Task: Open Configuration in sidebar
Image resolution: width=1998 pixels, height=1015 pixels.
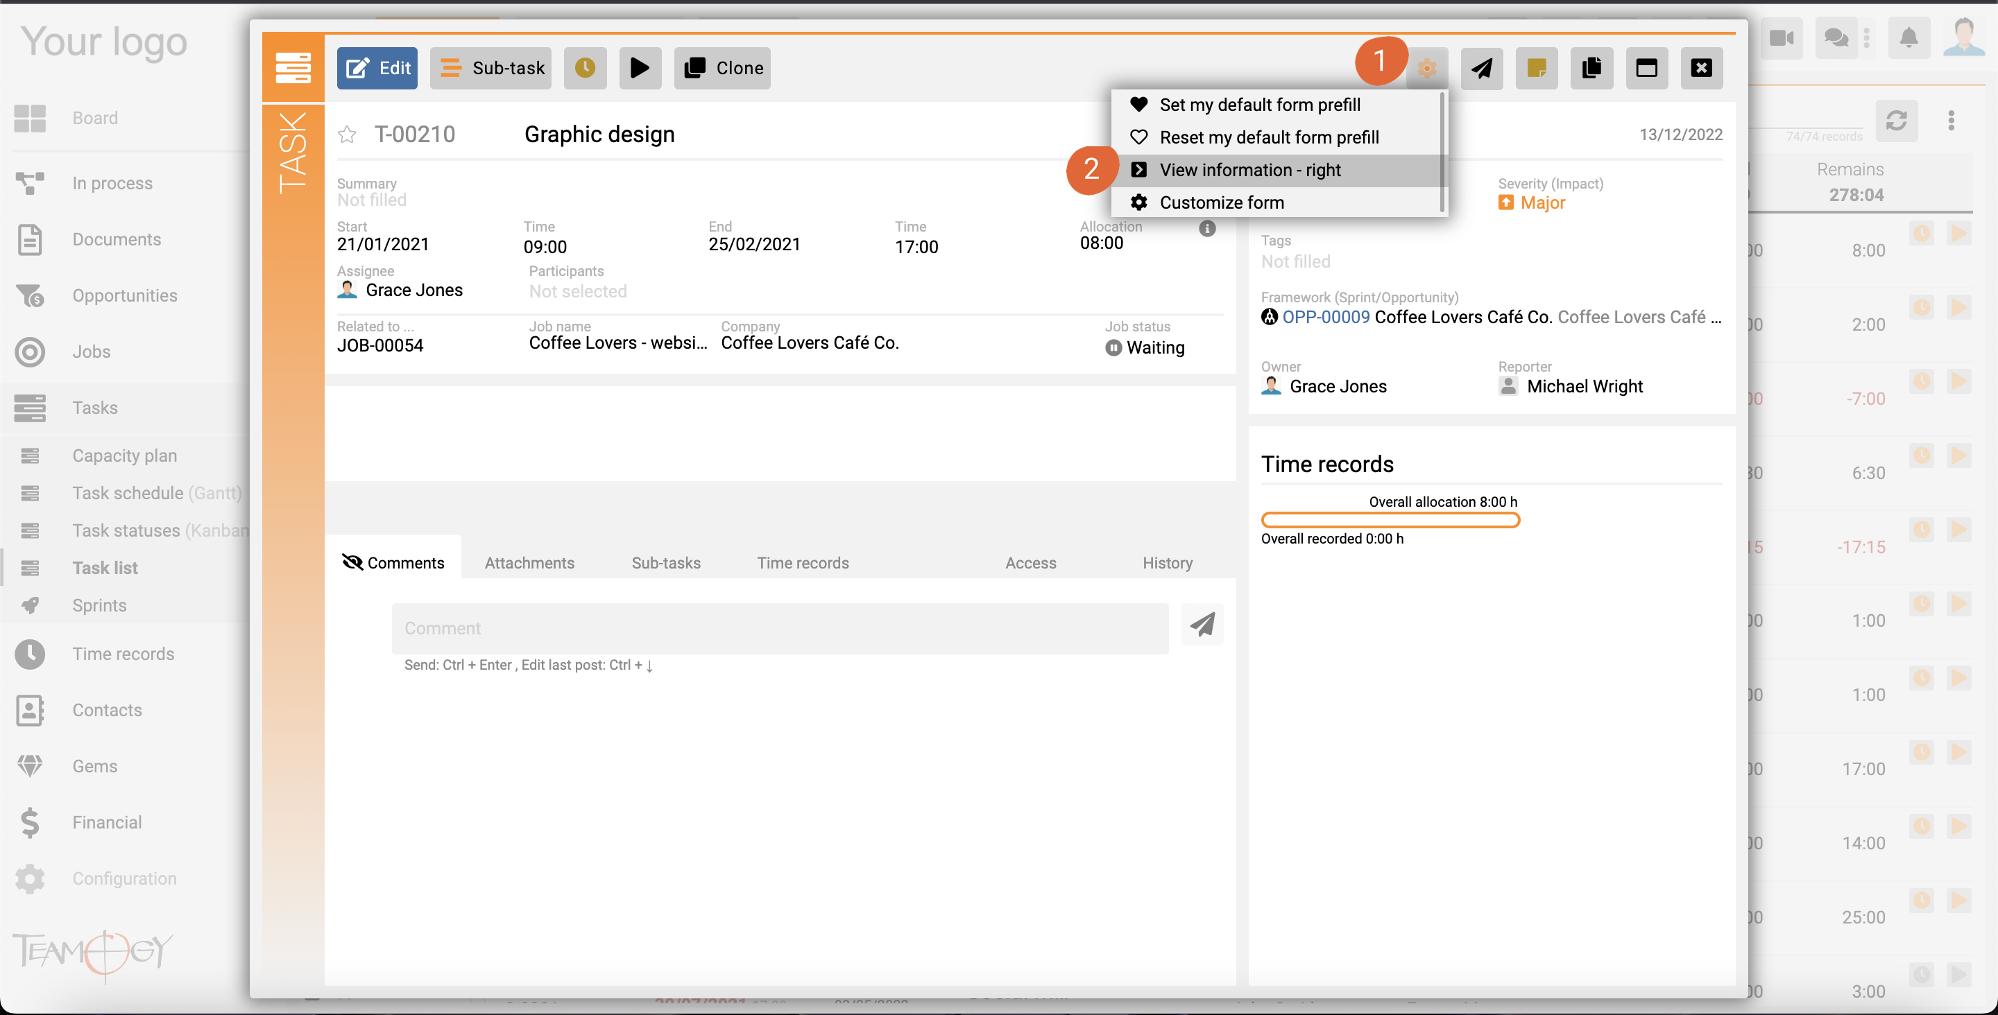Action: [x=124, y=879]
